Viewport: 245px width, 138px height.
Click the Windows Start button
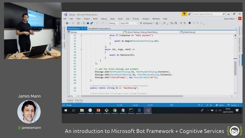coord(66,110)
